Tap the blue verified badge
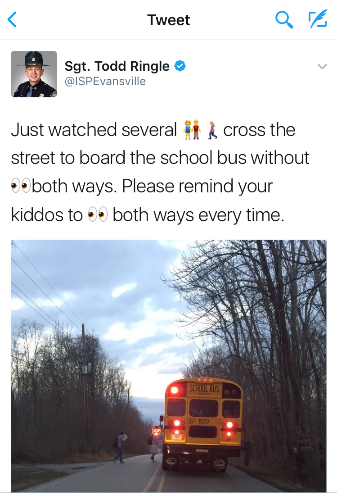Screen dimensions: 337x496 coord(180,66)
